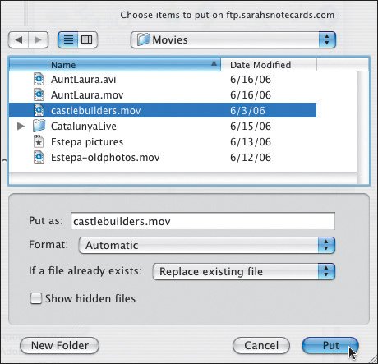Switch to list view icon
This screenshot has width=378, height=364.
[68, 40]
